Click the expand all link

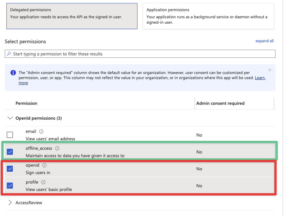[x=264, y=41]
